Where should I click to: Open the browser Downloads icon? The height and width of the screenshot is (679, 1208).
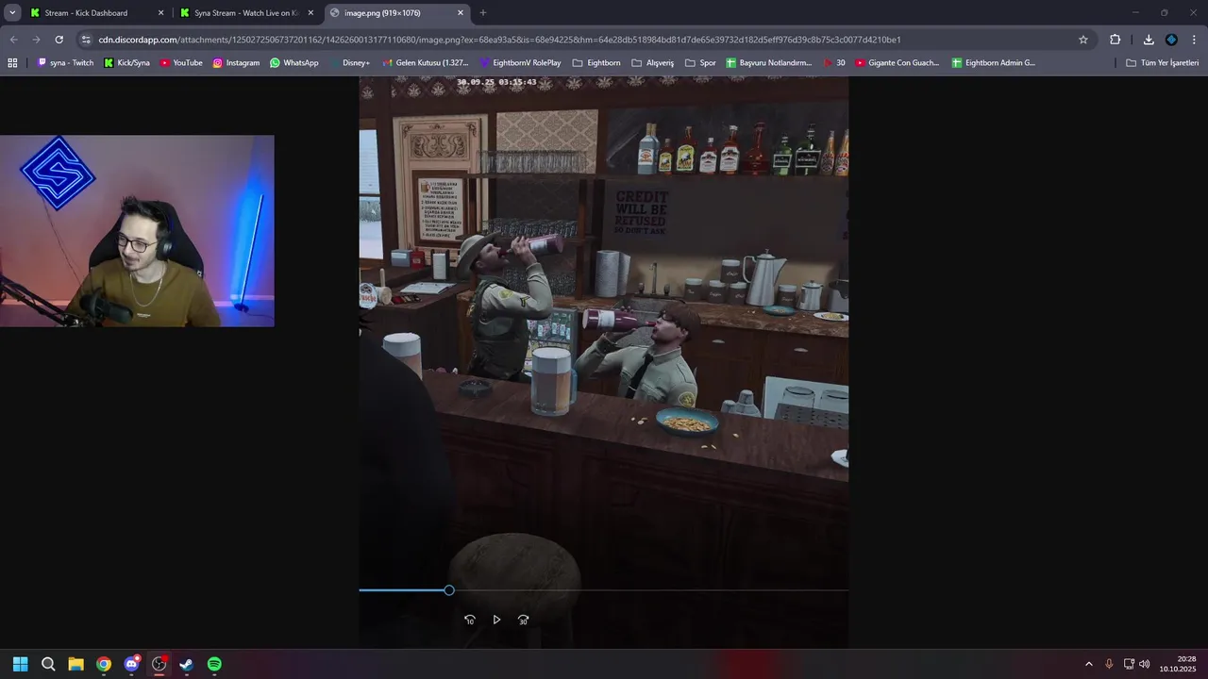(x=1149, y=40)
